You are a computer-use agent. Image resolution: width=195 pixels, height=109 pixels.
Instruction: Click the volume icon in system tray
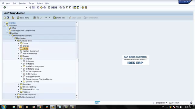(x=181, y=107)
